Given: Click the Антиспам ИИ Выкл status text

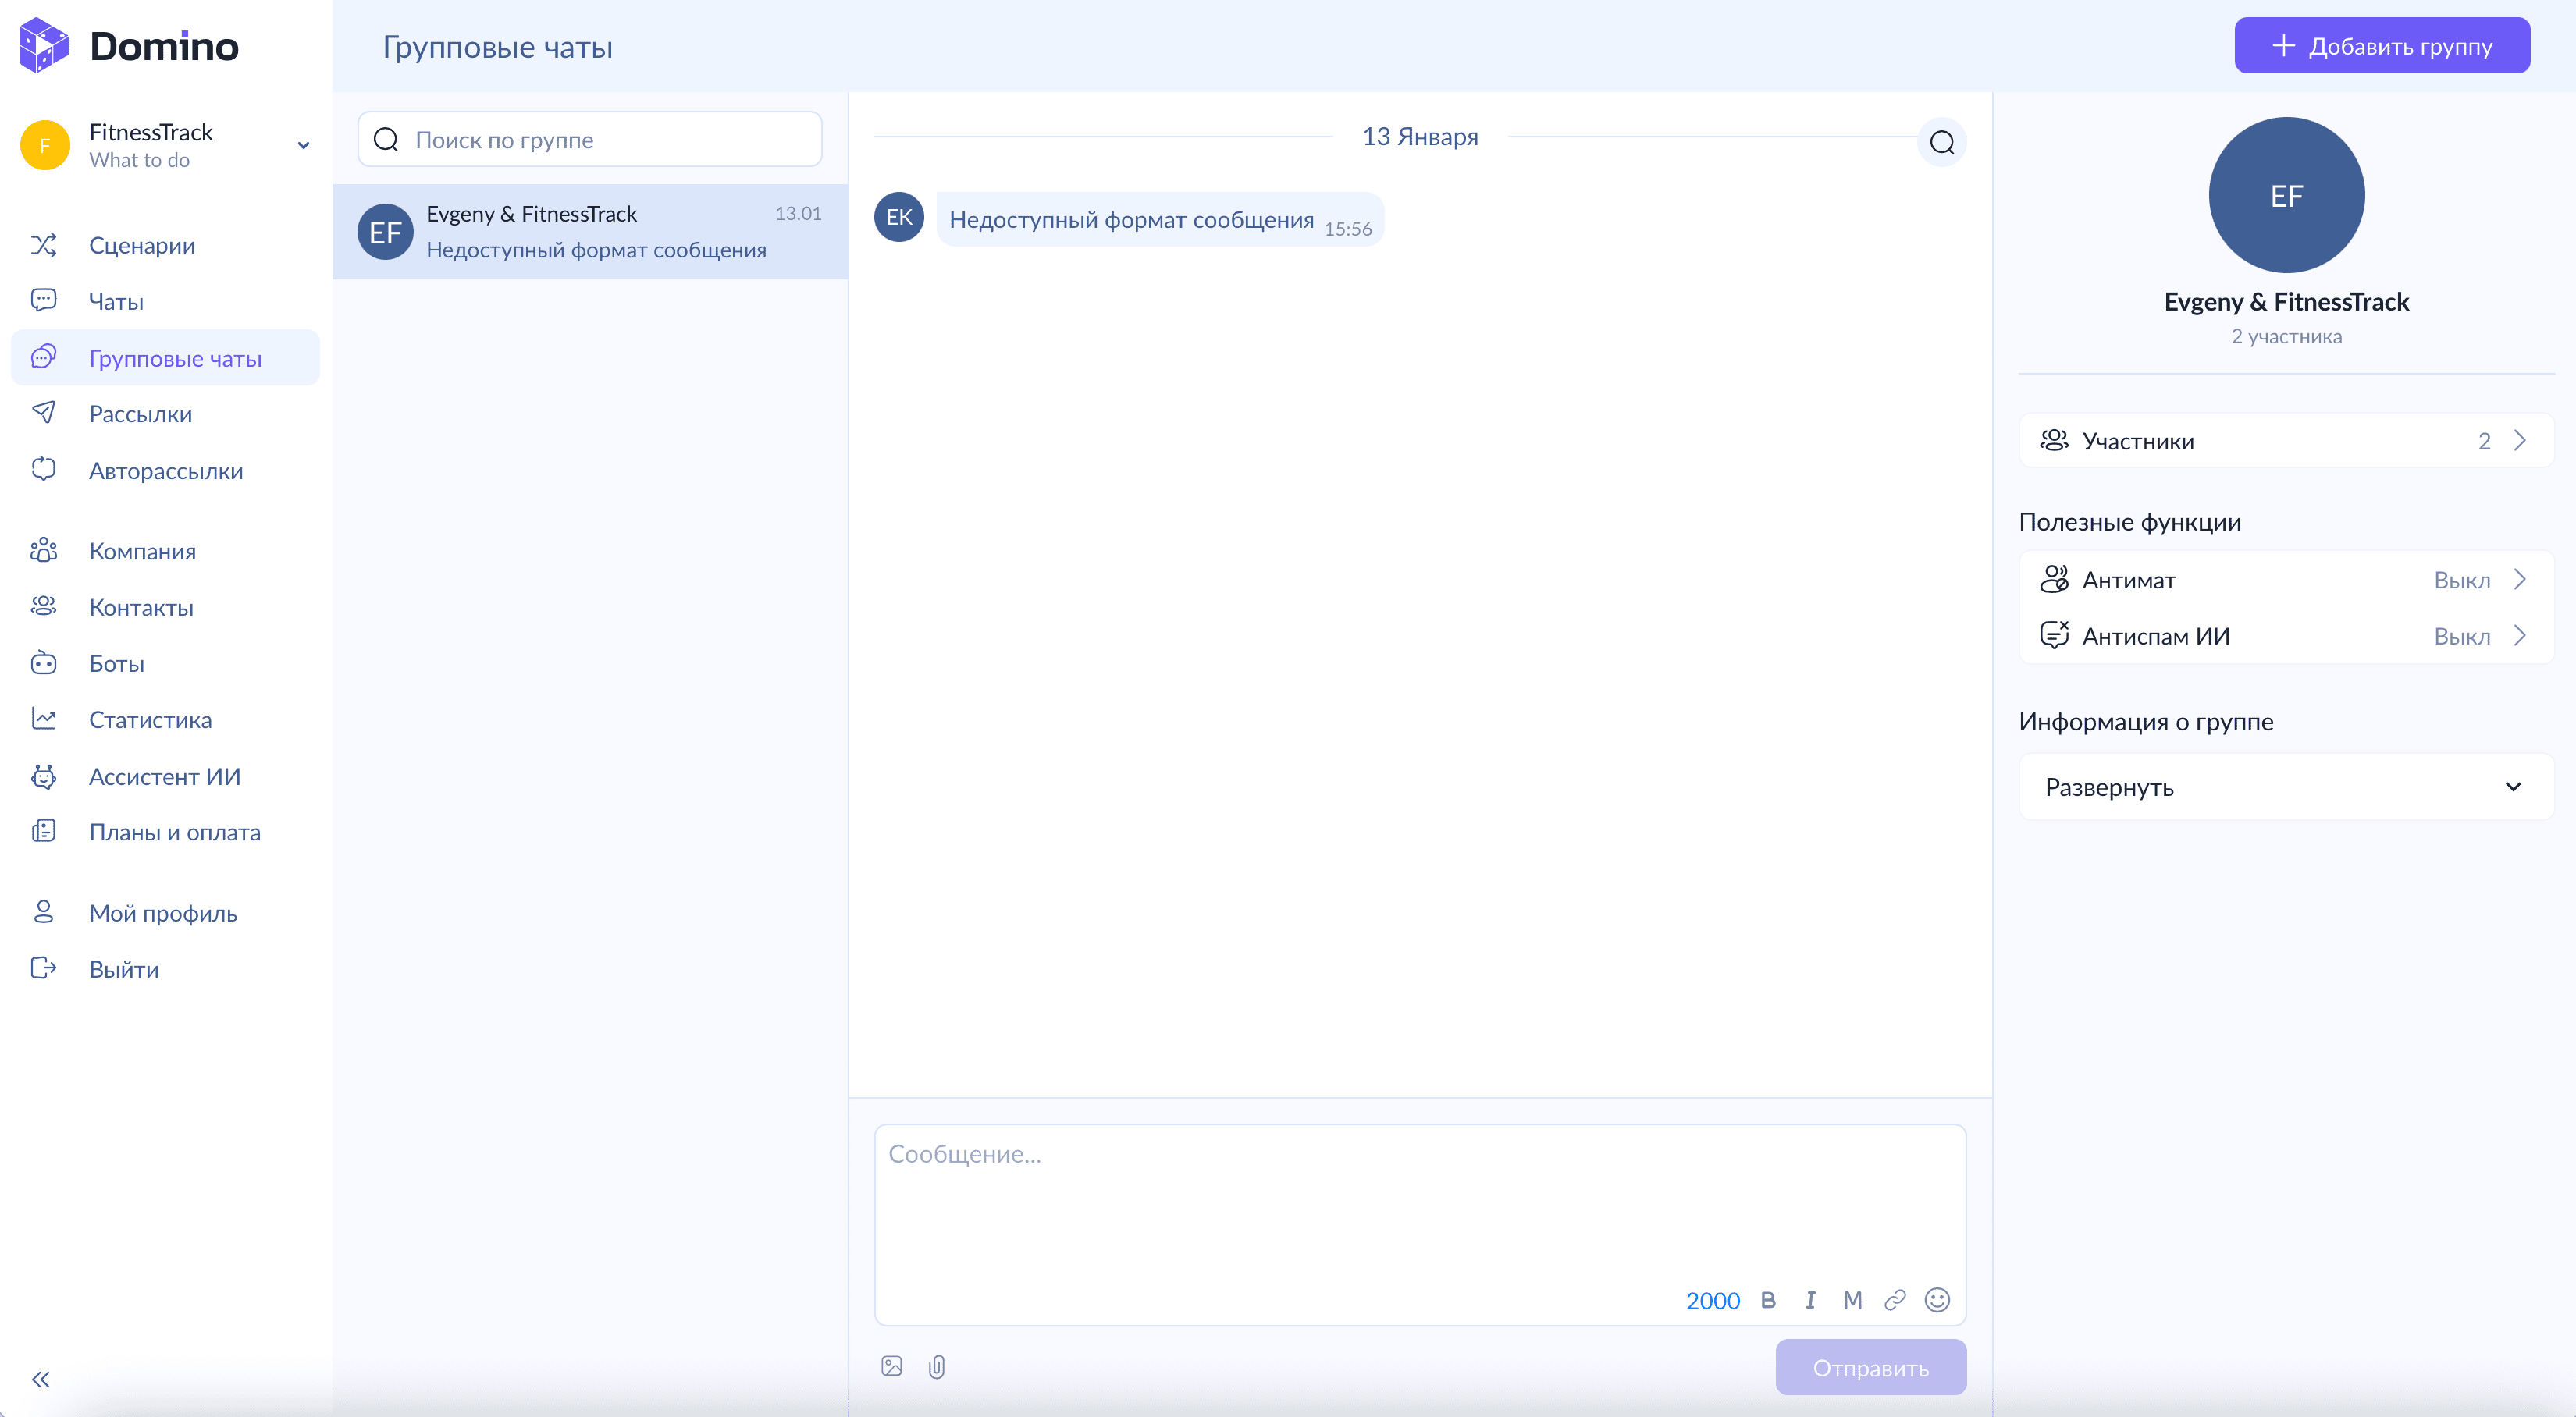Looking at the screenshot, I should tap(2462, 636).
